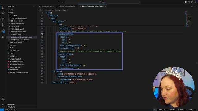Viewport: 198px width, 111px height.
Task: Toggle the primary side bar layout icon
Action: (186, 2)
